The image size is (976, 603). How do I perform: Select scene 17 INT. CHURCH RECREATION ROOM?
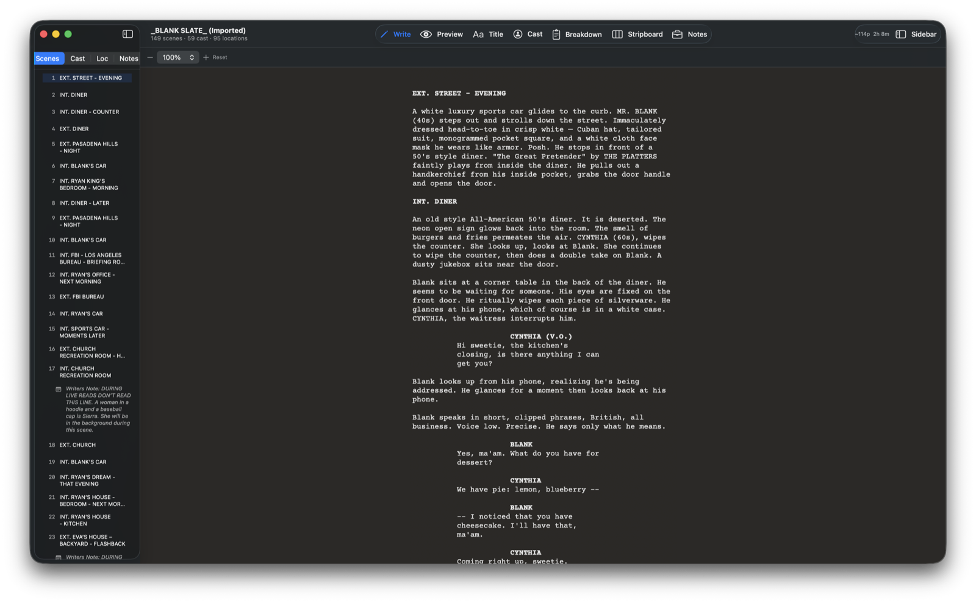coord(87,372)
